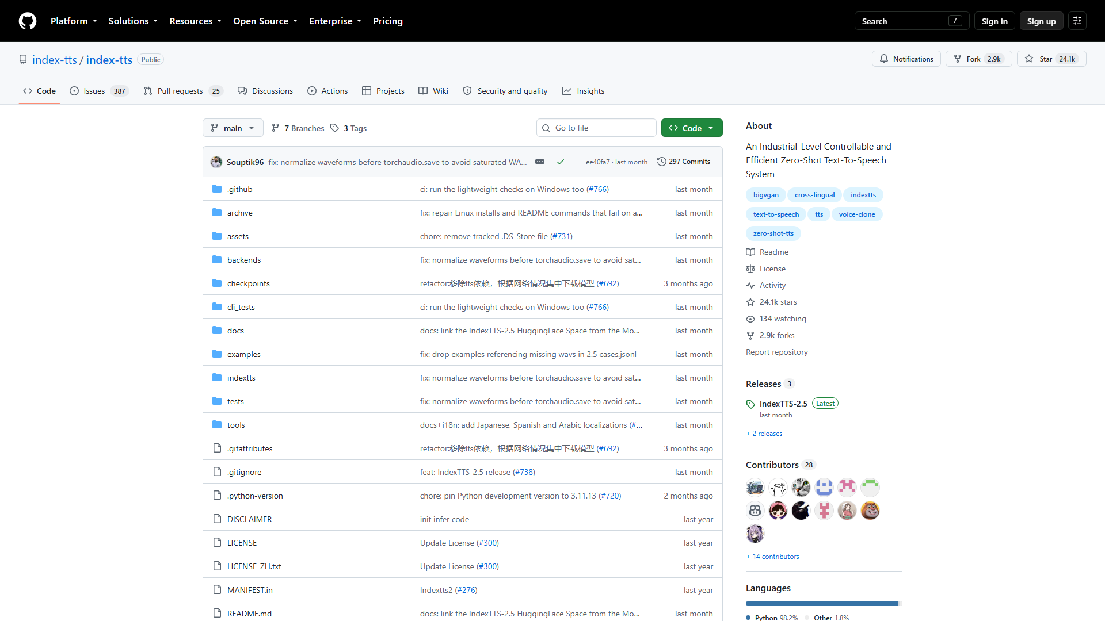
Task: Select the voice-clone topic tag
Action: click(x=857, y=214)
